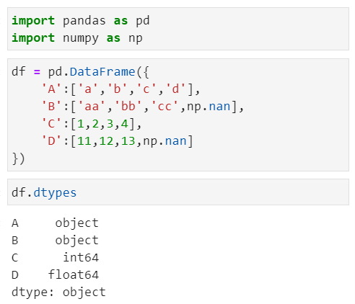Click the dtypes attribute text

point(55,193)
